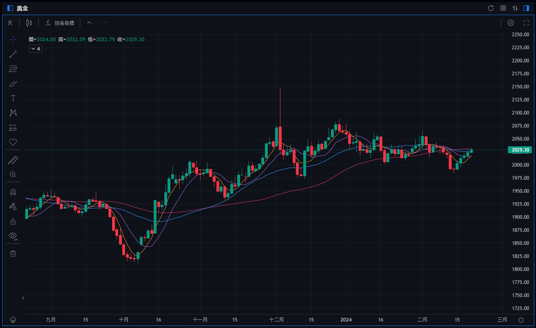
Task: Open the position forecasting tool
Action: click(13, 128)
